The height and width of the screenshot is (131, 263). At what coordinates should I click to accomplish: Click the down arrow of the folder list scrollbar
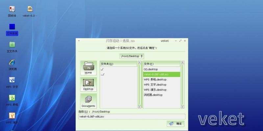(x=139, y=107)
